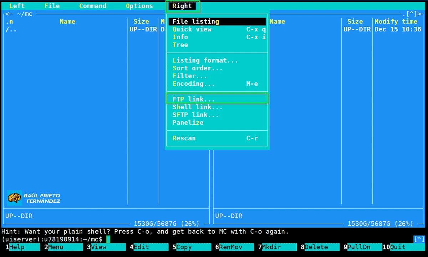Open the File menu

[x=52, y=6]
